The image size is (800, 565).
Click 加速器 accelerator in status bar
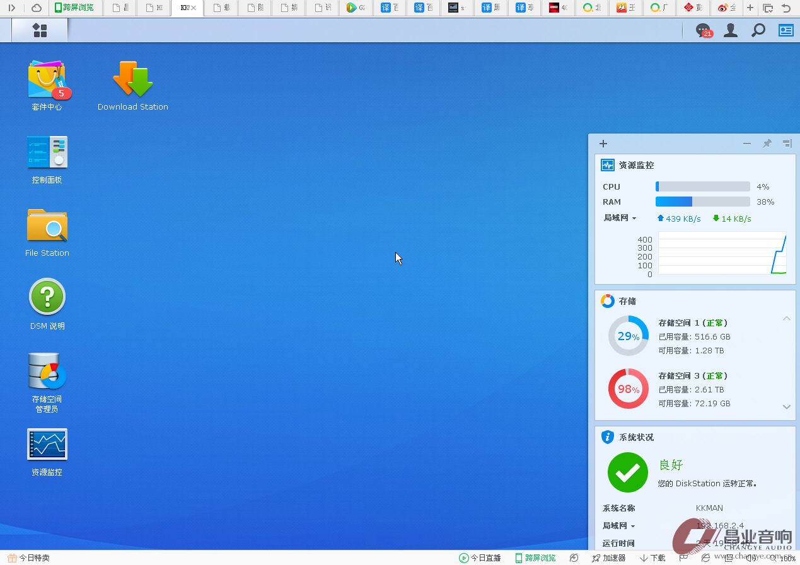pos(608,558)
